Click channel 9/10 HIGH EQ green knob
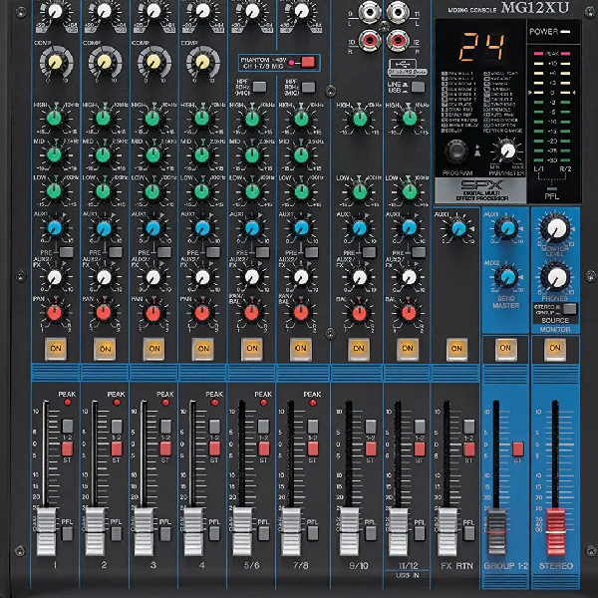598x598 pixels. click(x=360, y=119)
